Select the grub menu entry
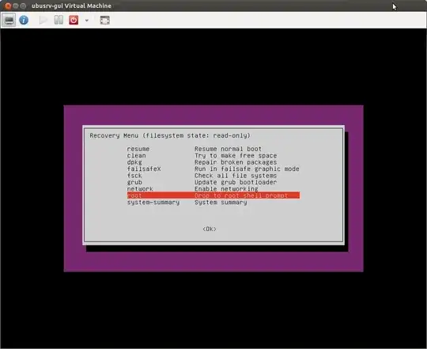427x349 pixels. click(x=134, y=182)
